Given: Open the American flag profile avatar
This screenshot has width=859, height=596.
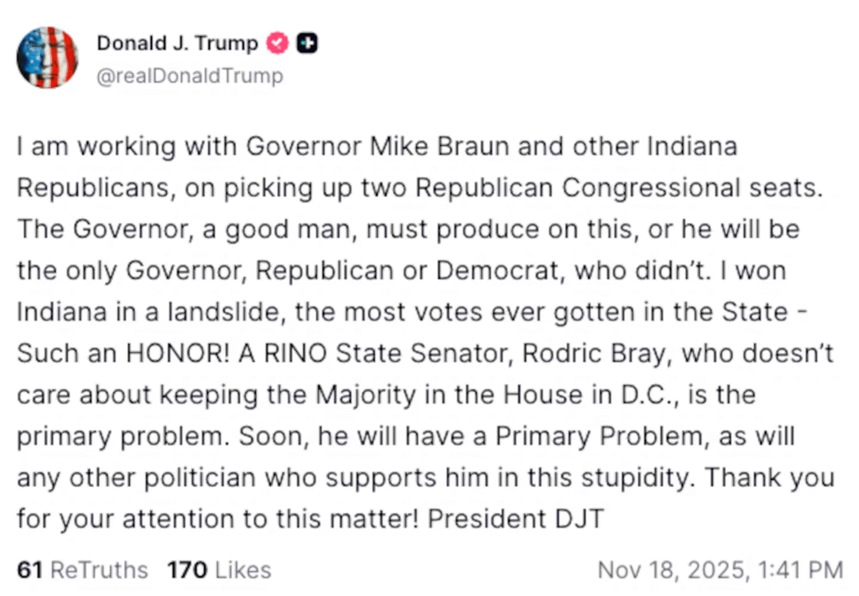Looking at the screenshot, I should click(48, 57).
